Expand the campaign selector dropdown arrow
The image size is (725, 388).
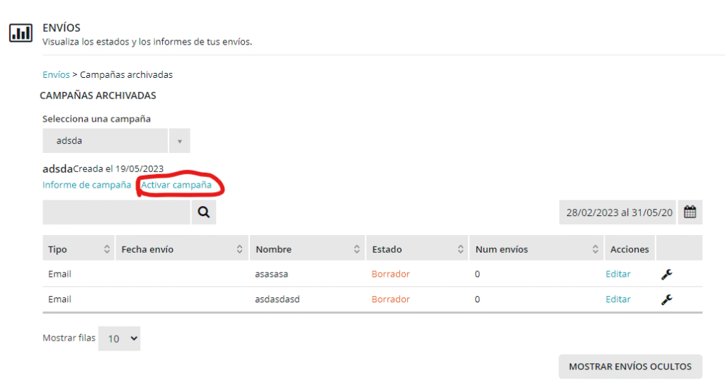(179, 141)
